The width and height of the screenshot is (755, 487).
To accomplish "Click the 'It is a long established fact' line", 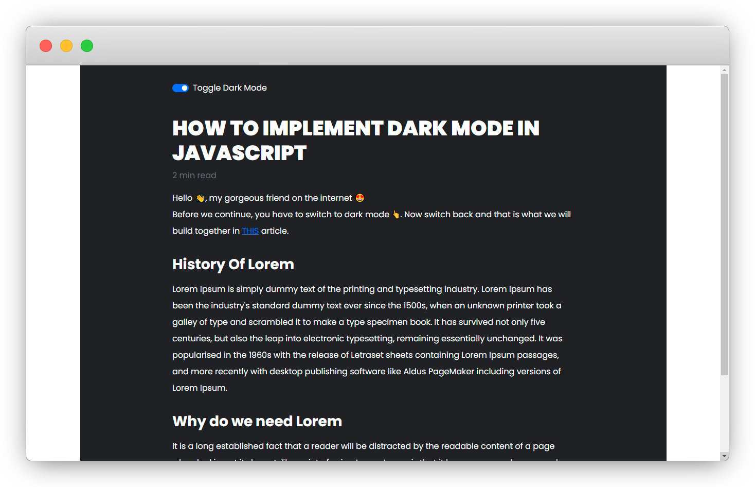I will pyautogui.click(x=364, y=446).
